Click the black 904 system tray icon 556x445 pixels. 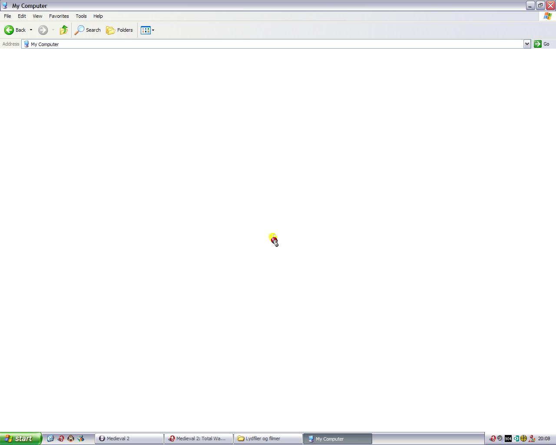tap(508, 438)
